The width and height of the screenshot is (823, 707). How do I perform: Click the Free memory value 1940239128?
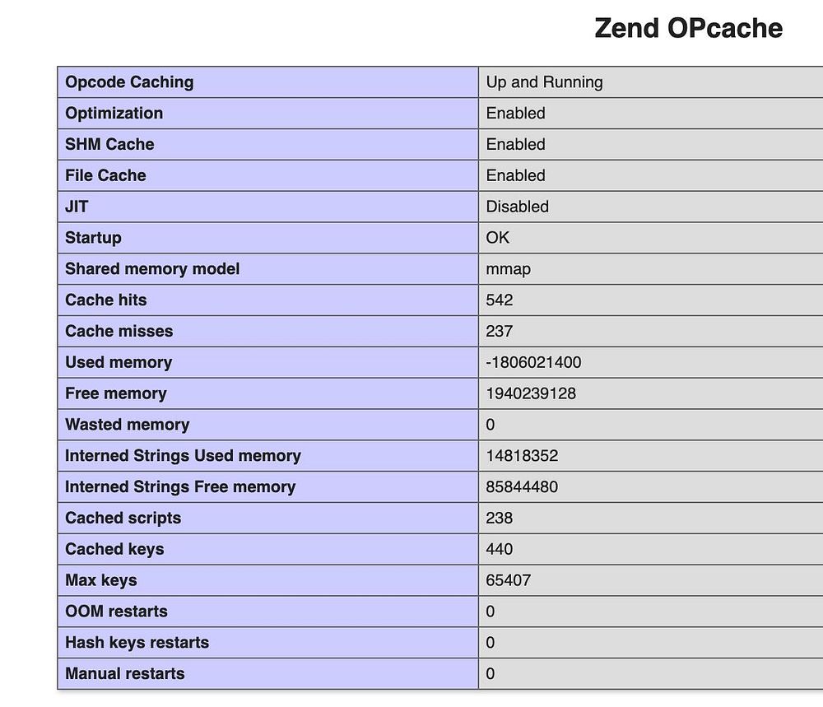(x=531, y=393)
